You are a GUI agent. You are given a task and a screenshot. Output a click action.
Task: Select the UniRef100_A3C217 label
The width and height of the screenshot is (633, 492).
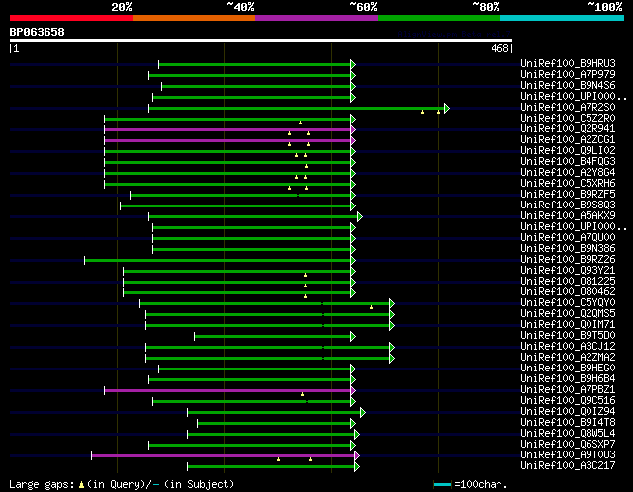[568, 466]
